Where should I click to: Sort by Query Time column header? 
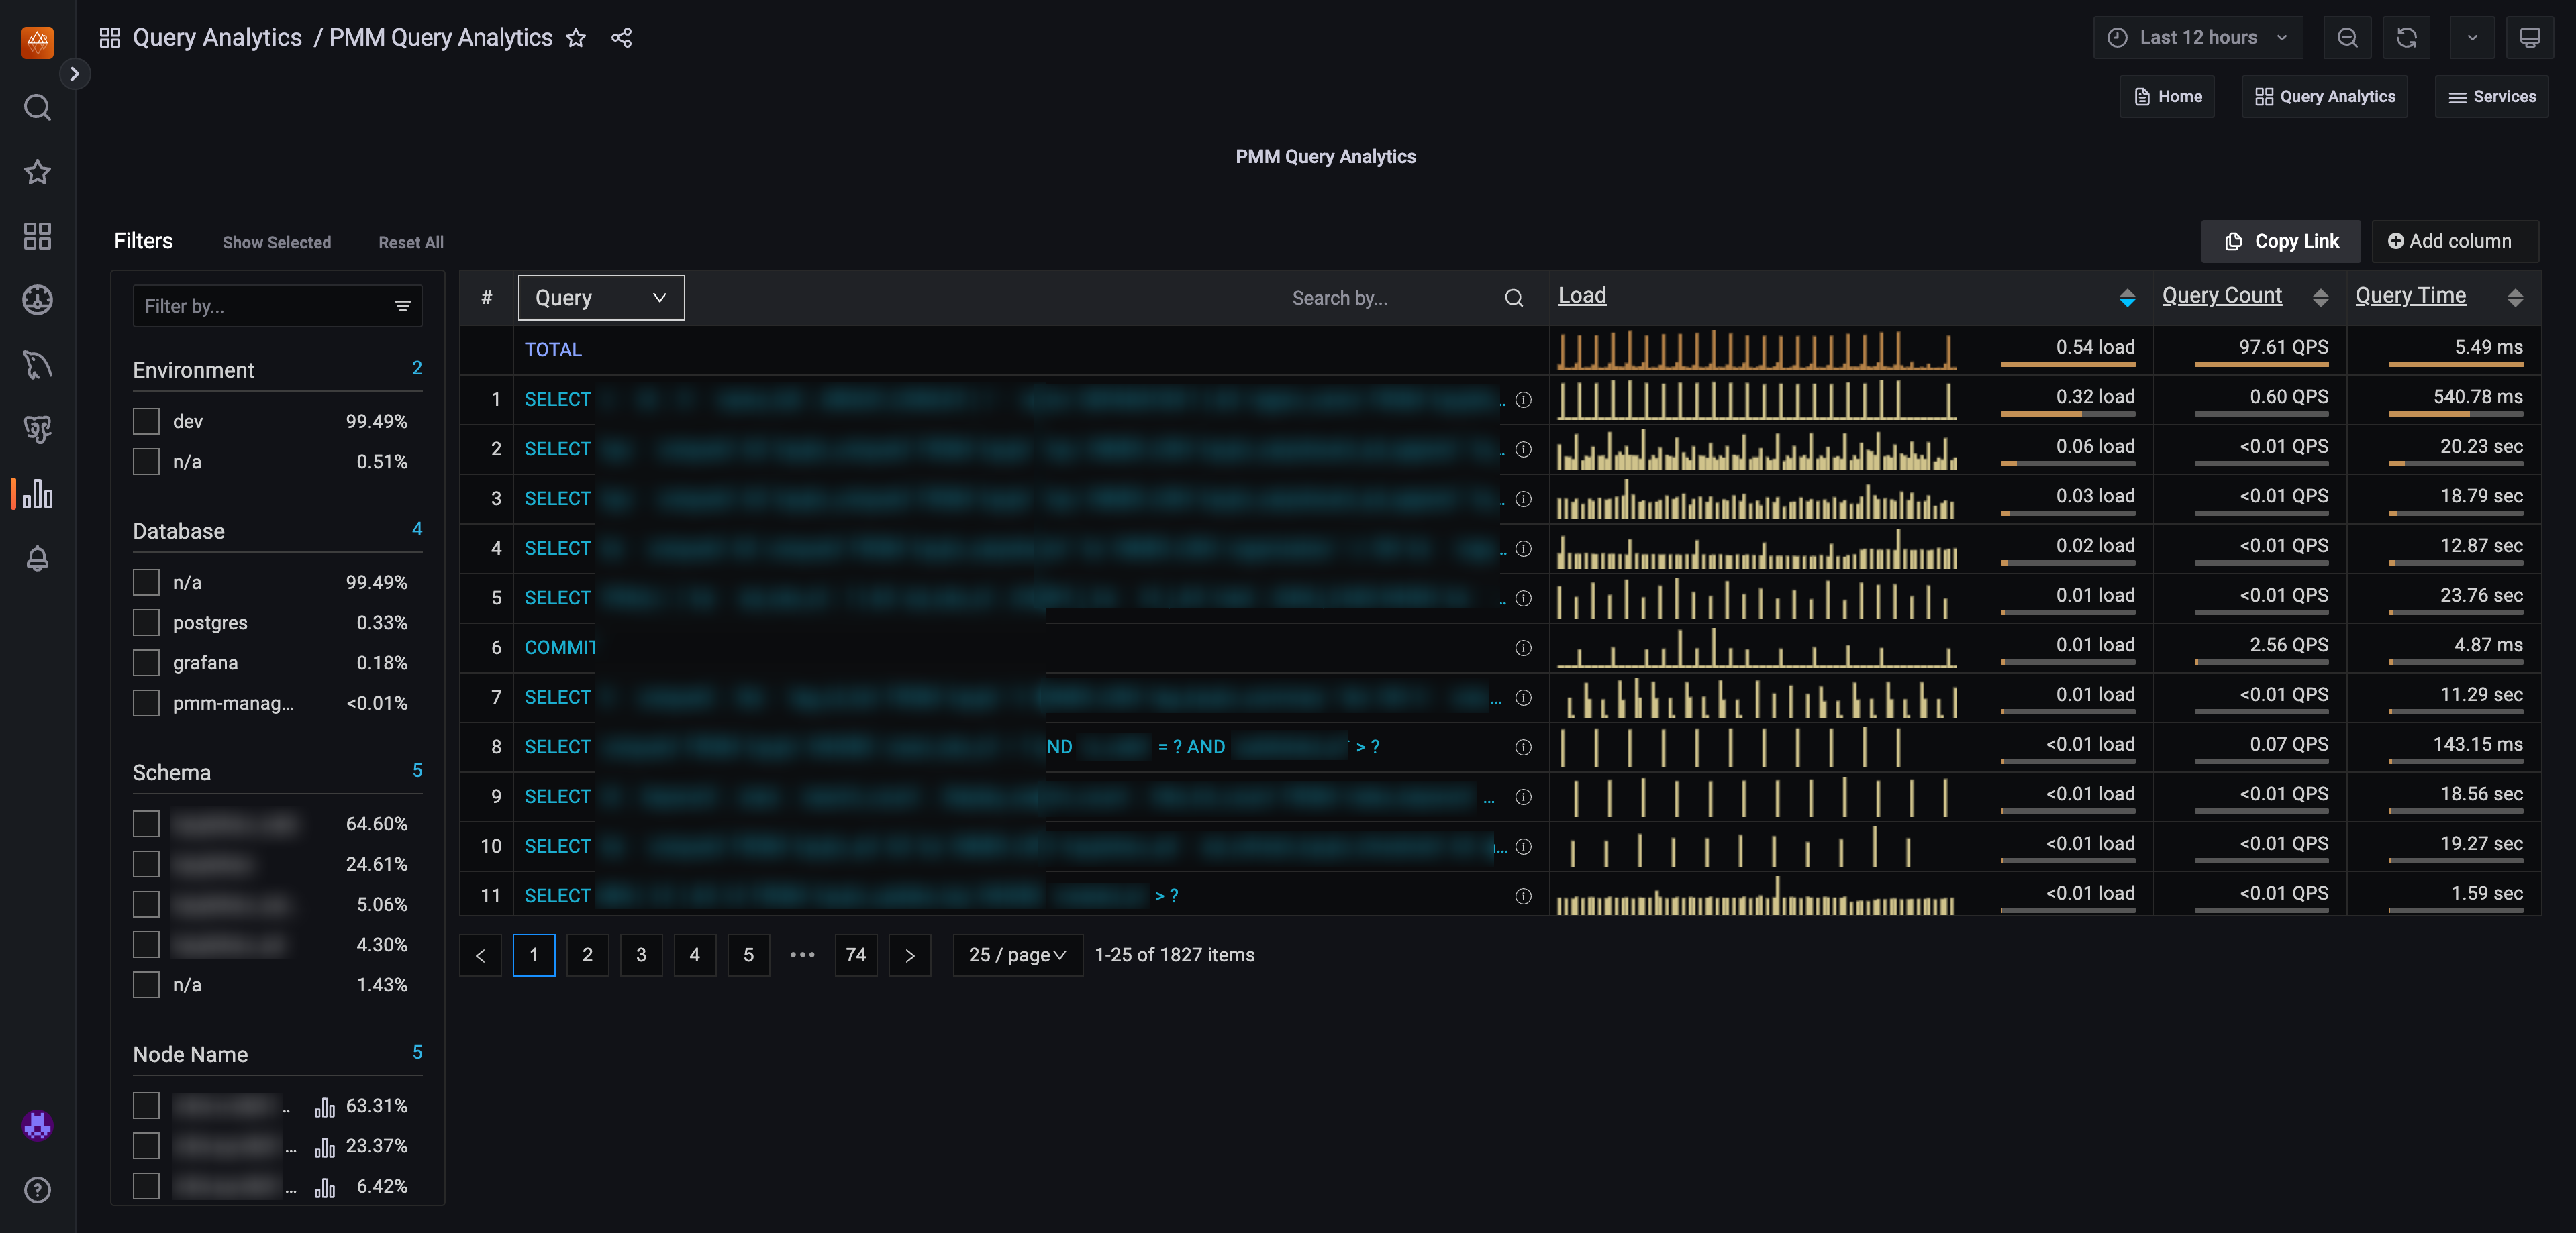click(2410, 296)
